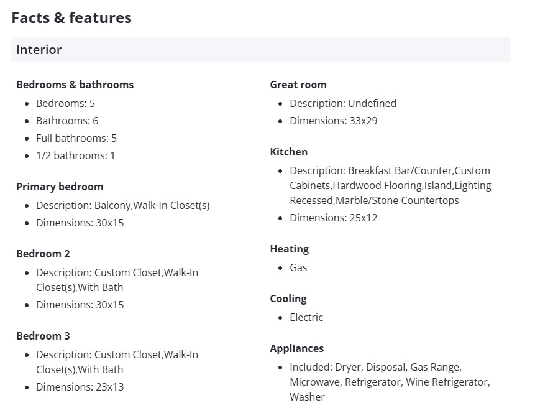The height and width of the screenshot is (403, 535).
Task: Select Primary bedroom Balcony description text
Action: pyautogui.click(x=122, y=205)
